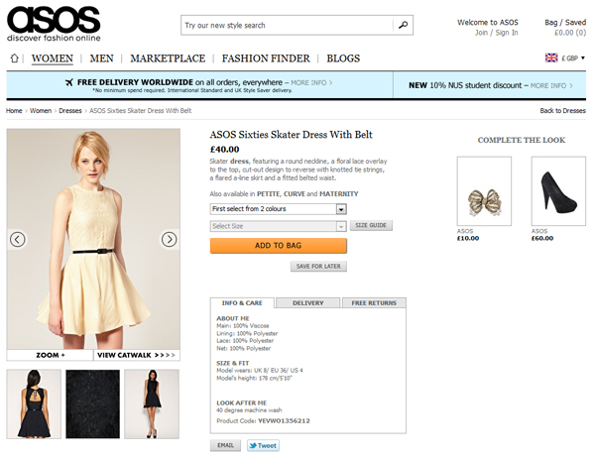Screen dimensions: 595x458
Task: Open the BLOGS menu
Action: click(x=343, y=58)
